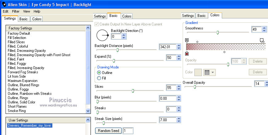Select Filled, Decreasing Opacity with Front Ghost
This screenshot has width=268, height=135.
point(39,55)
